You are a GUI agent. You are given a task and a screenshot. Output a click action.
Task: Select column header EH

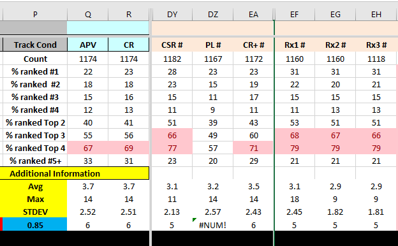(376, 15)
